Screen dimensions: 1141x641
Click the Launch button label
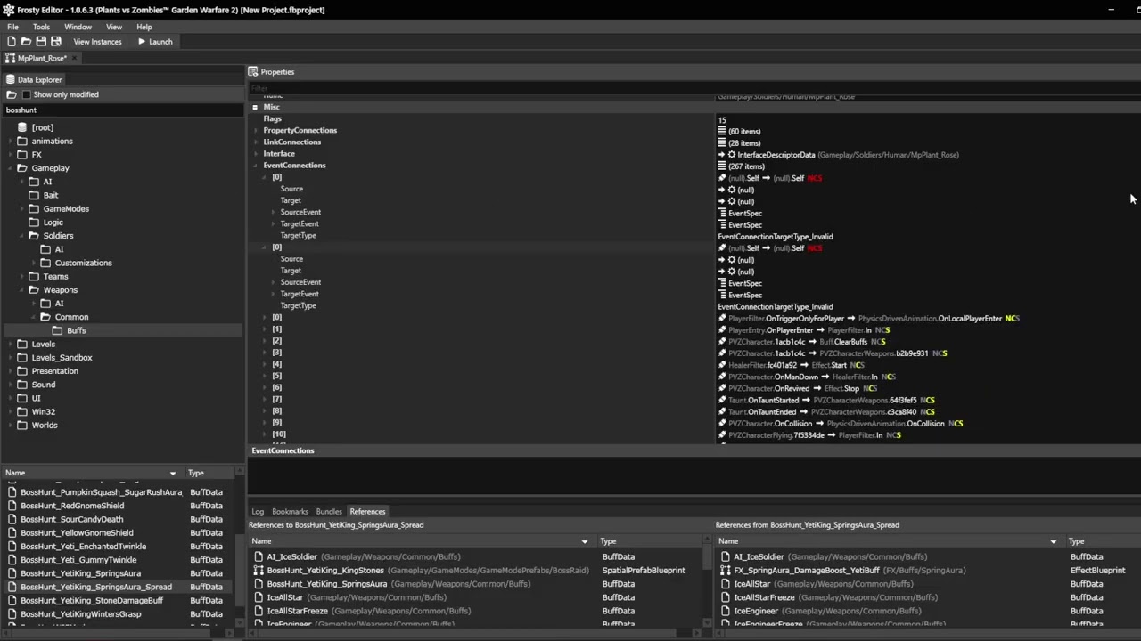(160, 42)
